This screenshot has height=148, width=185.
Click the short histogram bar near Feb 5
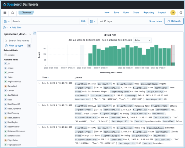click(x=144, y=60)
